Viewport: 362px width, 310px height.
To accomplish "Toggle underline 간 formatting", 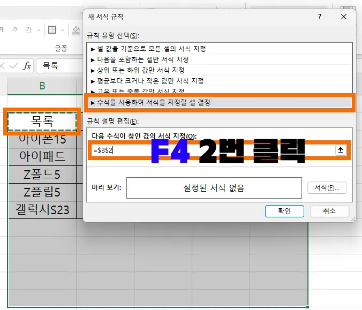I will 29,30.
